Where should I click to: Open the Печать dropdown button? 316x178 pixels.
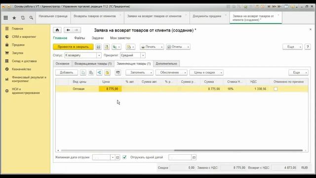click(152, 47)
